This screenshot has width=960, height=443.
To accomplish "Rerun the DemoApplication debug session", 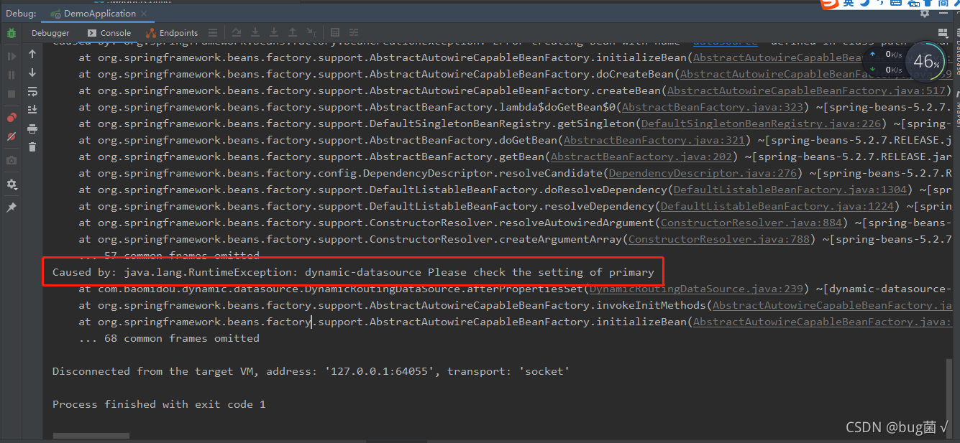I will pos(11,32).
